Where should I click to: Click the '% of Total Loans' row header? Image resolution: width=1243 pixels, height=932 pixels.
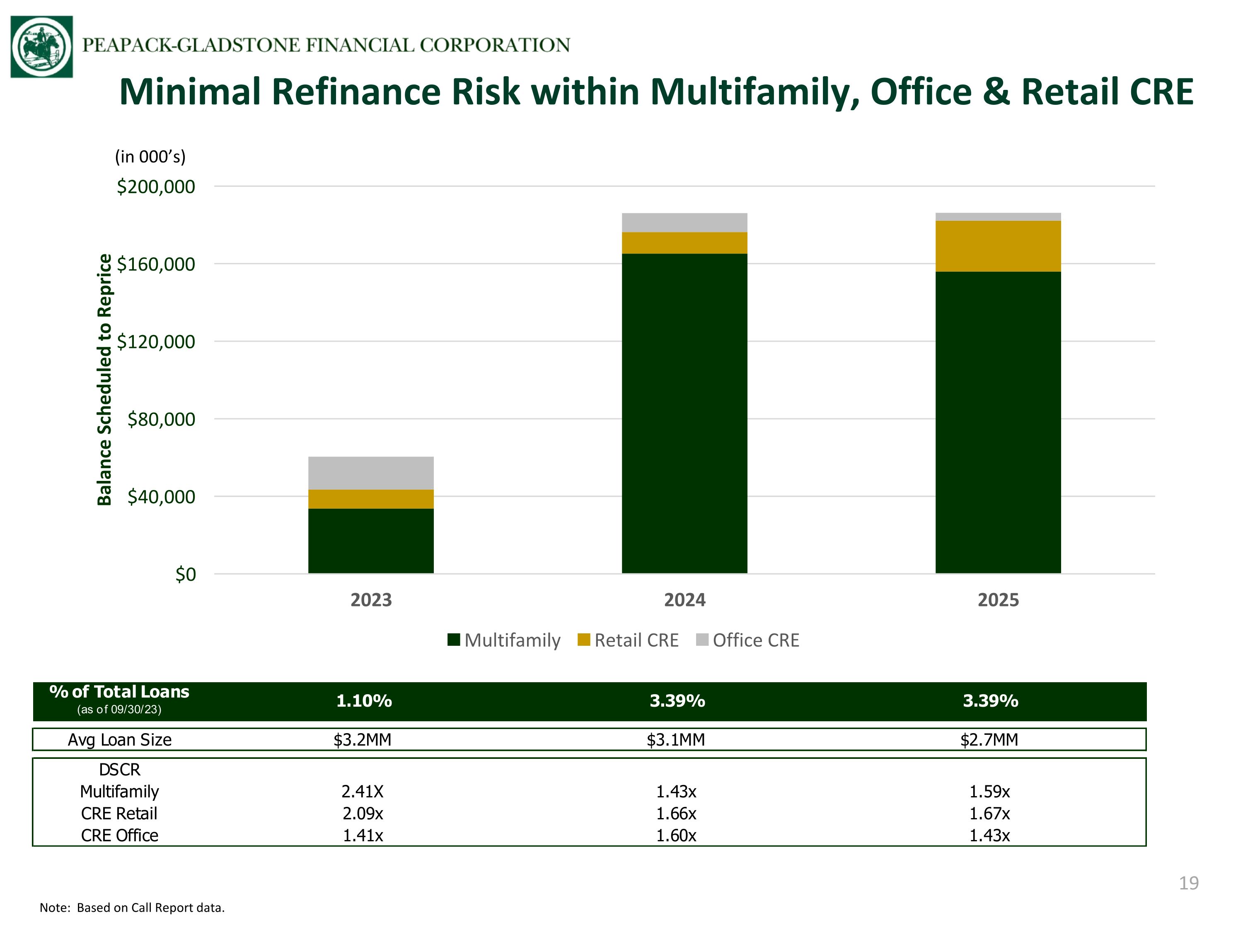[x=119, y=692]
